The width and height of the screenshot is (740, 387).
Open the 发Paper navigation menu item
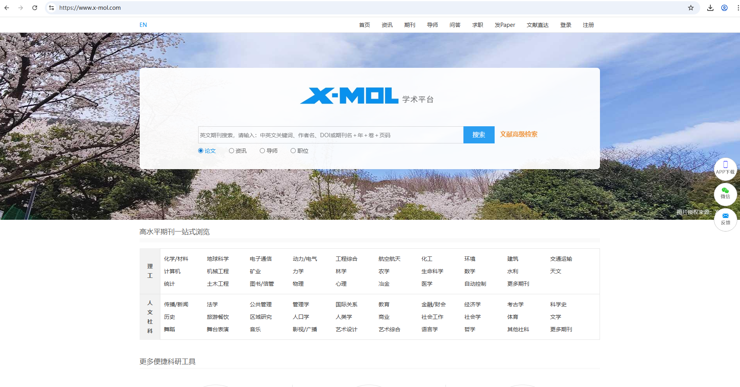point(504,25)
